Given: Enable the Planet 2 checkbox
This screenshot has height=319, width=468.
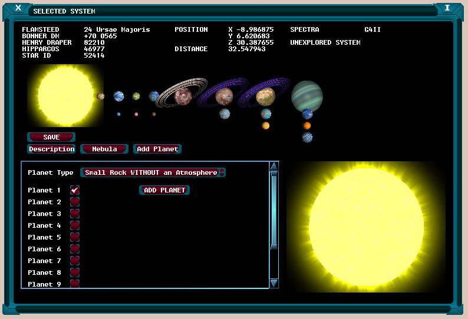Looking at the screenshot, I should coord(75,202).
